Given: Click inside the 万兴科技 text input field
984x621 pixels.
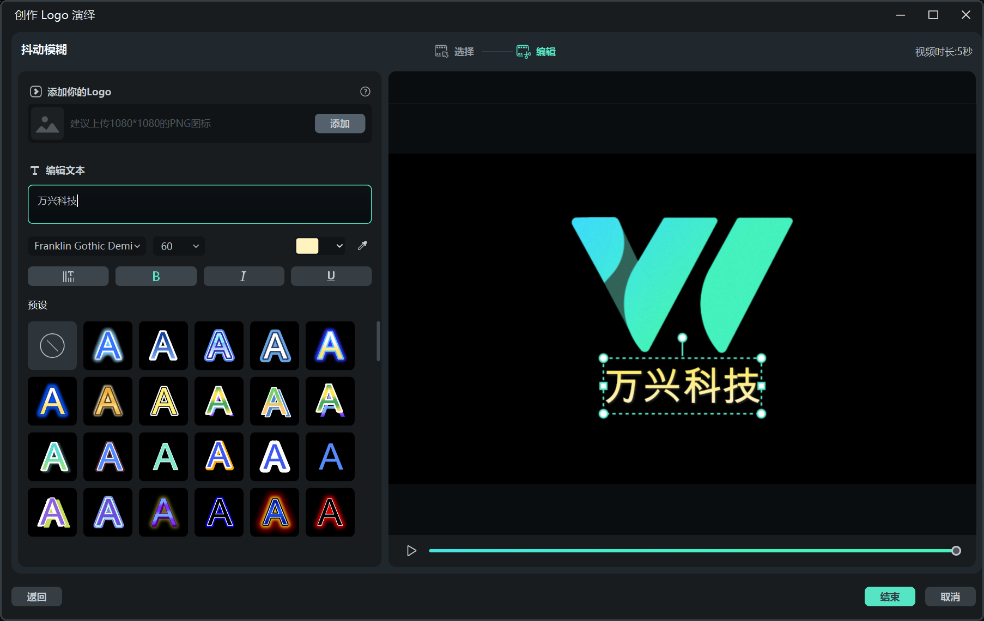Looking at the screenshot, I should pyautogui.click(x=199, y=204).
